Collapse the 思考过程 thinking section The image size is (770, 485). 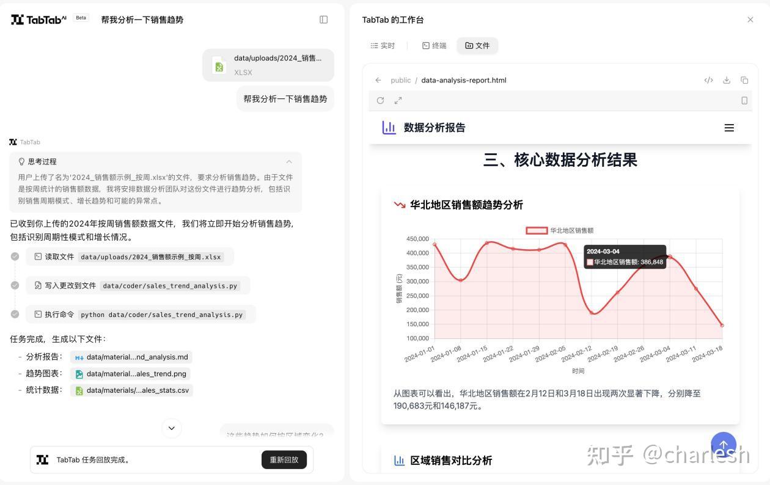(x=289, y=161)
